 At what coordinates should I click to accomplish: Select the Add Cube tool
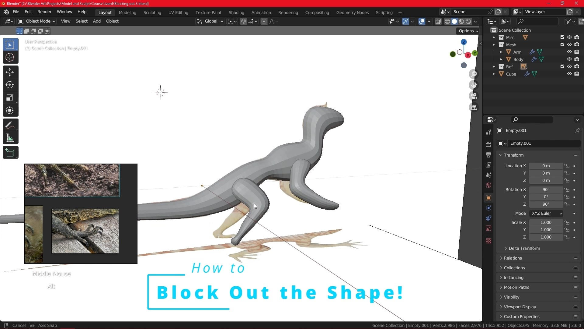pos(10,153)
